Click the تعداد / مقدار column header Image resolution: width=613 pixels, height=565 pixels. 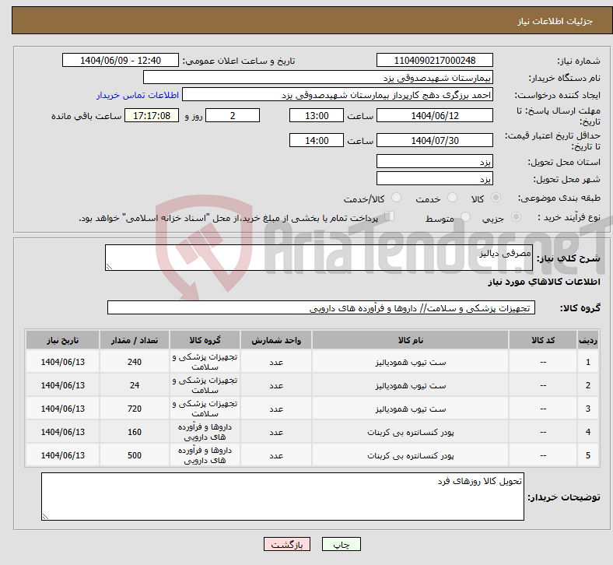click(135, 340)
